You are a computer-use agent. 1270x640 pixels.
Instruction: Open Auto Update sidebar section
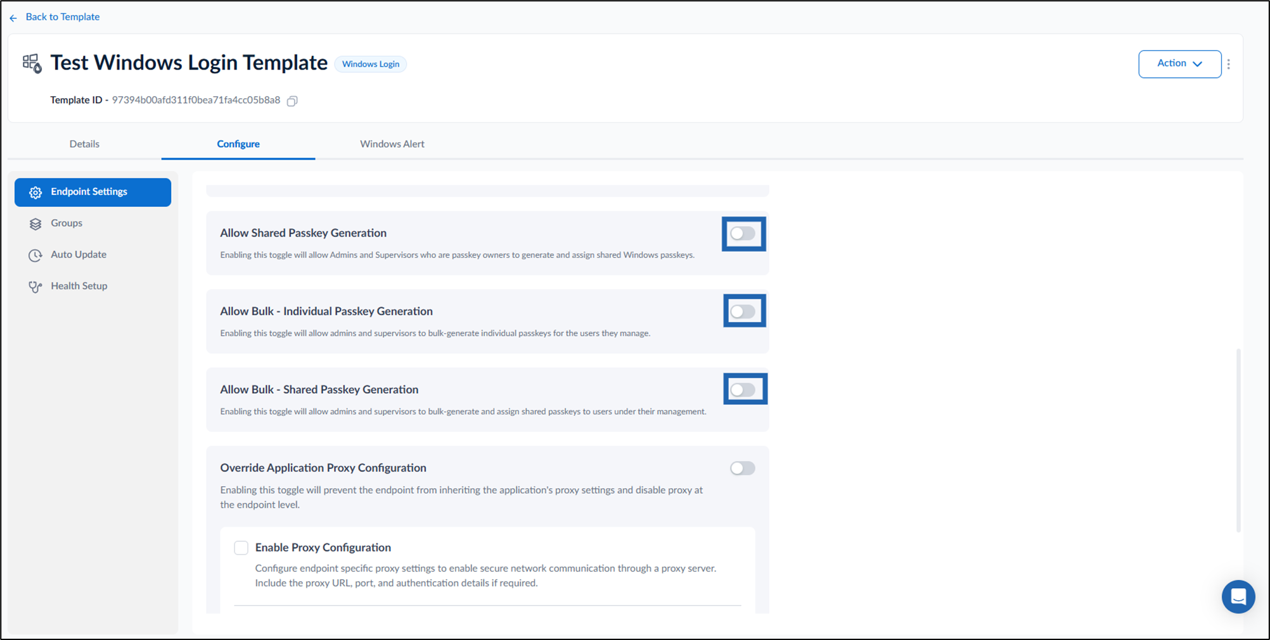(93, 254)
